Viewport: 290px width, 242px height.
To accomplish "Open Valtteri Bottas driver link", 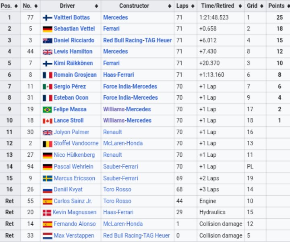I will click(x=72, y=18).
